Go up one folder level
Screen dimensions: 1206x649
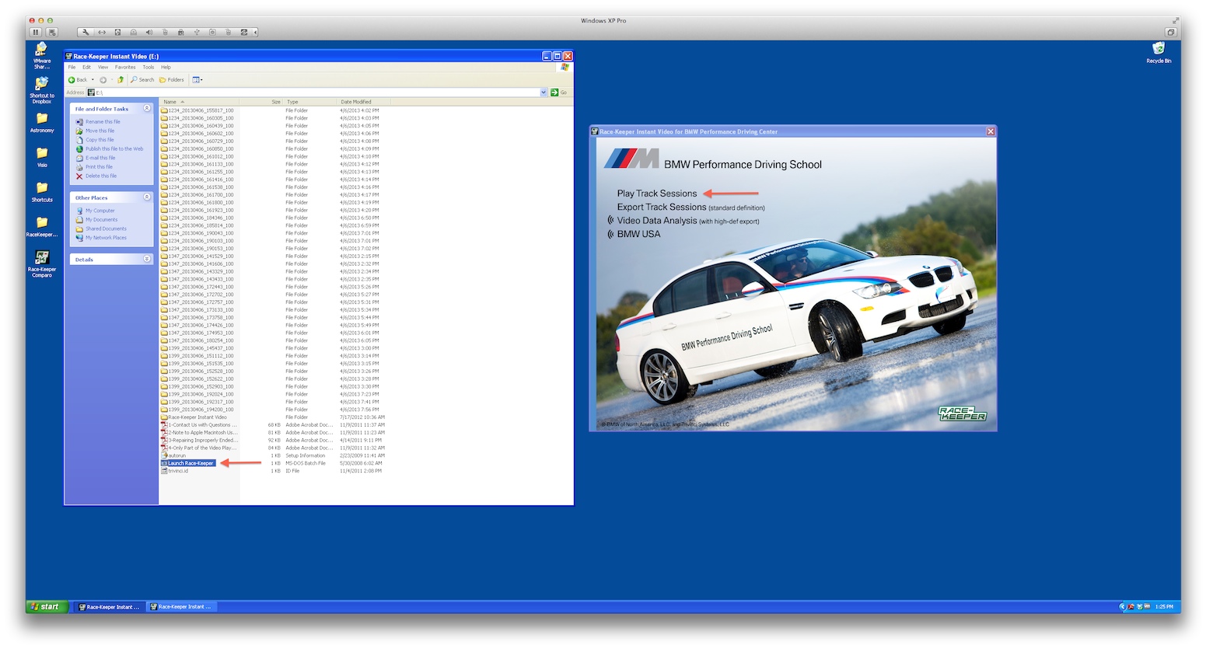121,79
